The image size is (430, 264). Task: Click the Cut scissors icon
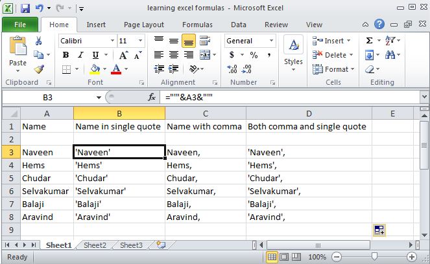[38, 41]
